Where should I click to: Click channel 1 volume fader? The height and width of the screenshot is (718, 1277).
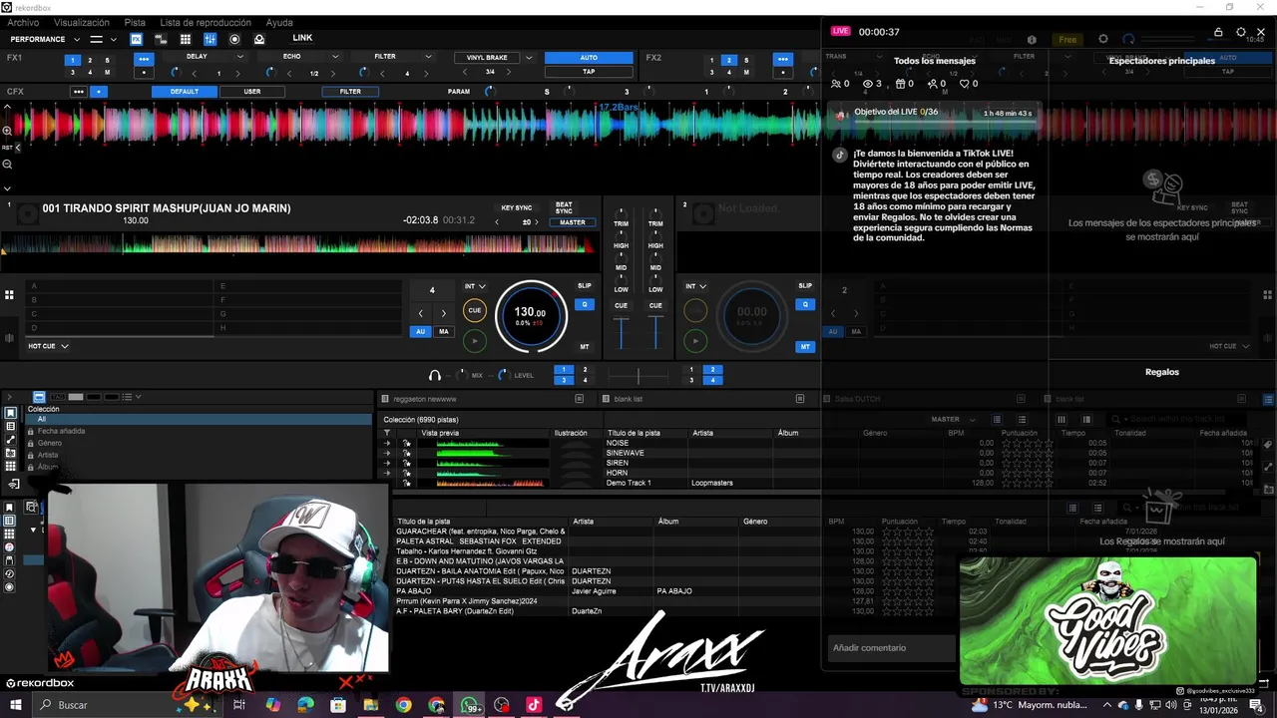[622, 333]
